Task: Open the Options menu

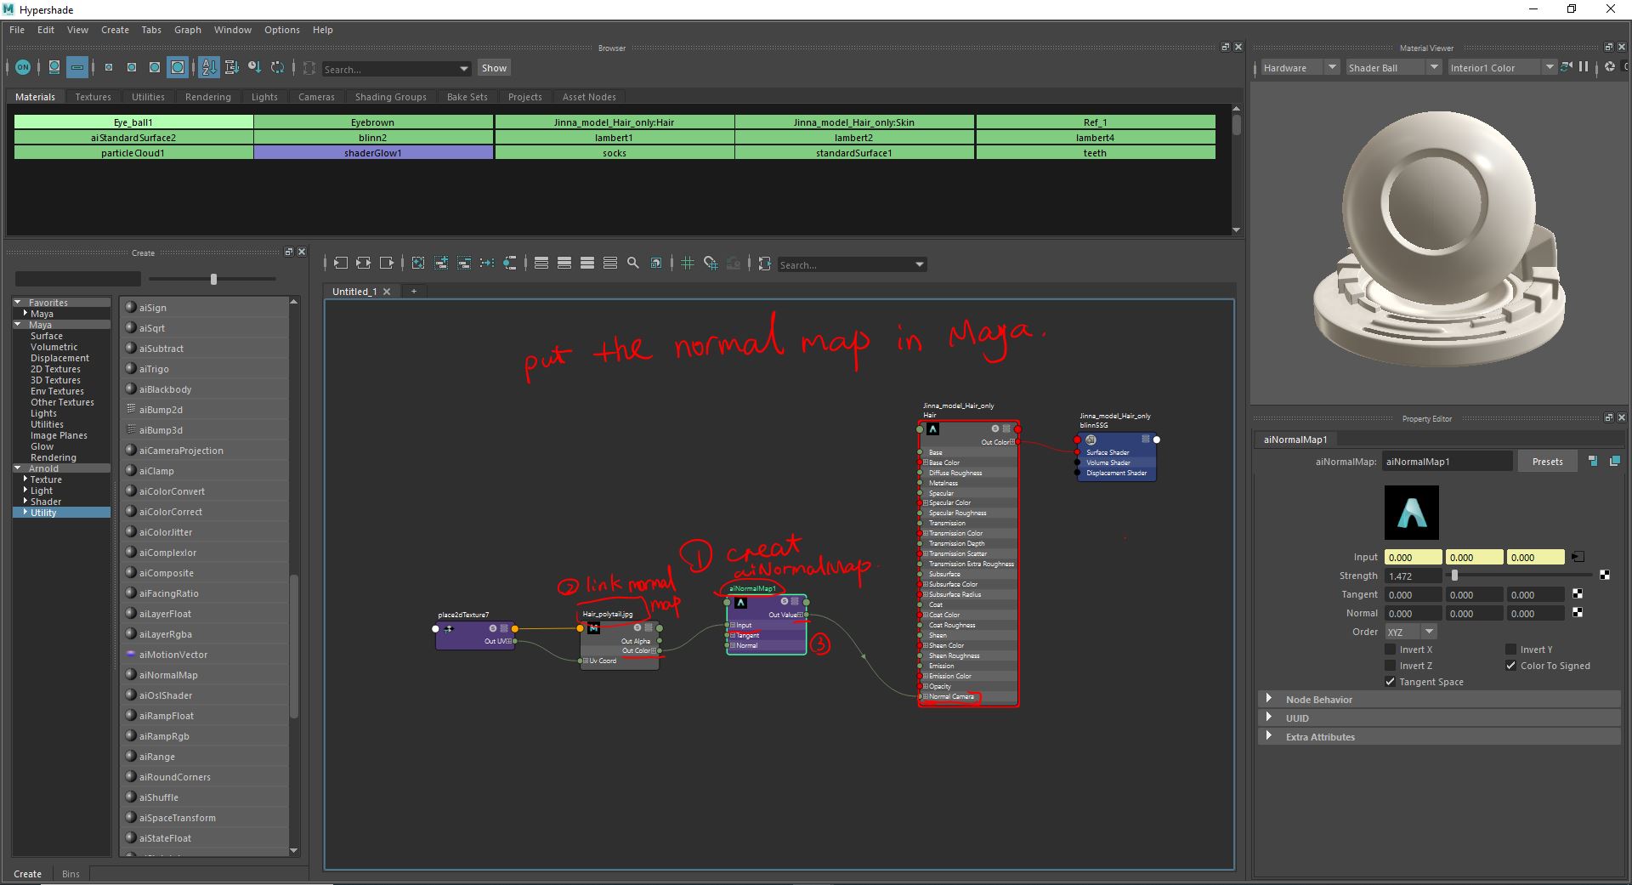Action: (282, 30)
